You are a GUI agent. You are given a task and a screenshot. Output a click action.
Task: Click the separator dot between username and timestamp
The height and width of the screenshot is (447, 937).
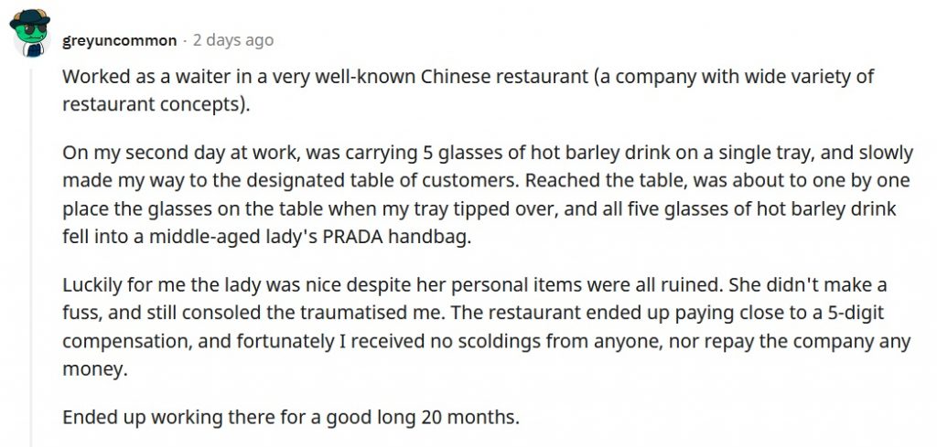tap(185, 41)
